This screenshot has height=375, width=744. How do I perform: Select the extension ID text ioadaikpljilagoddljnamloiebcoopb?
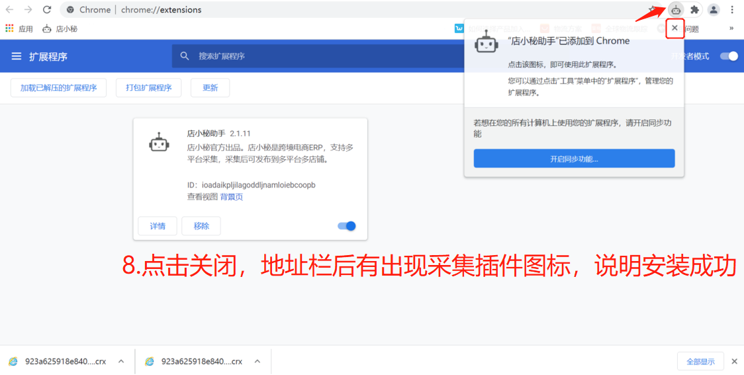[x=259, y=185]
